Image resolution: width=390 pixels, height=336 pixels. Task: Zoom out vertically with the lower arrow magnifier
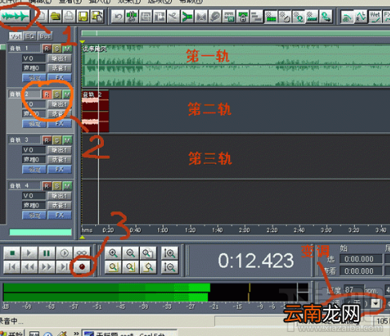(x=169, y=267)
